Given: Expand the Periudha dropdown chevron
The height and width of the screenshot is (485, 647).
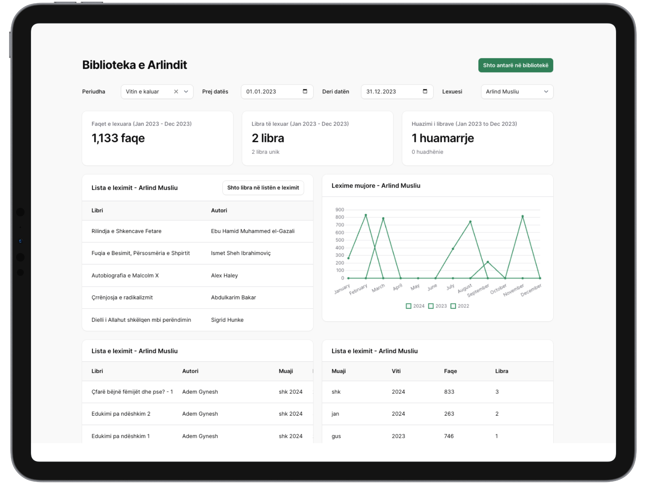Looking at the screenshot, I should (x=186, y=92).
